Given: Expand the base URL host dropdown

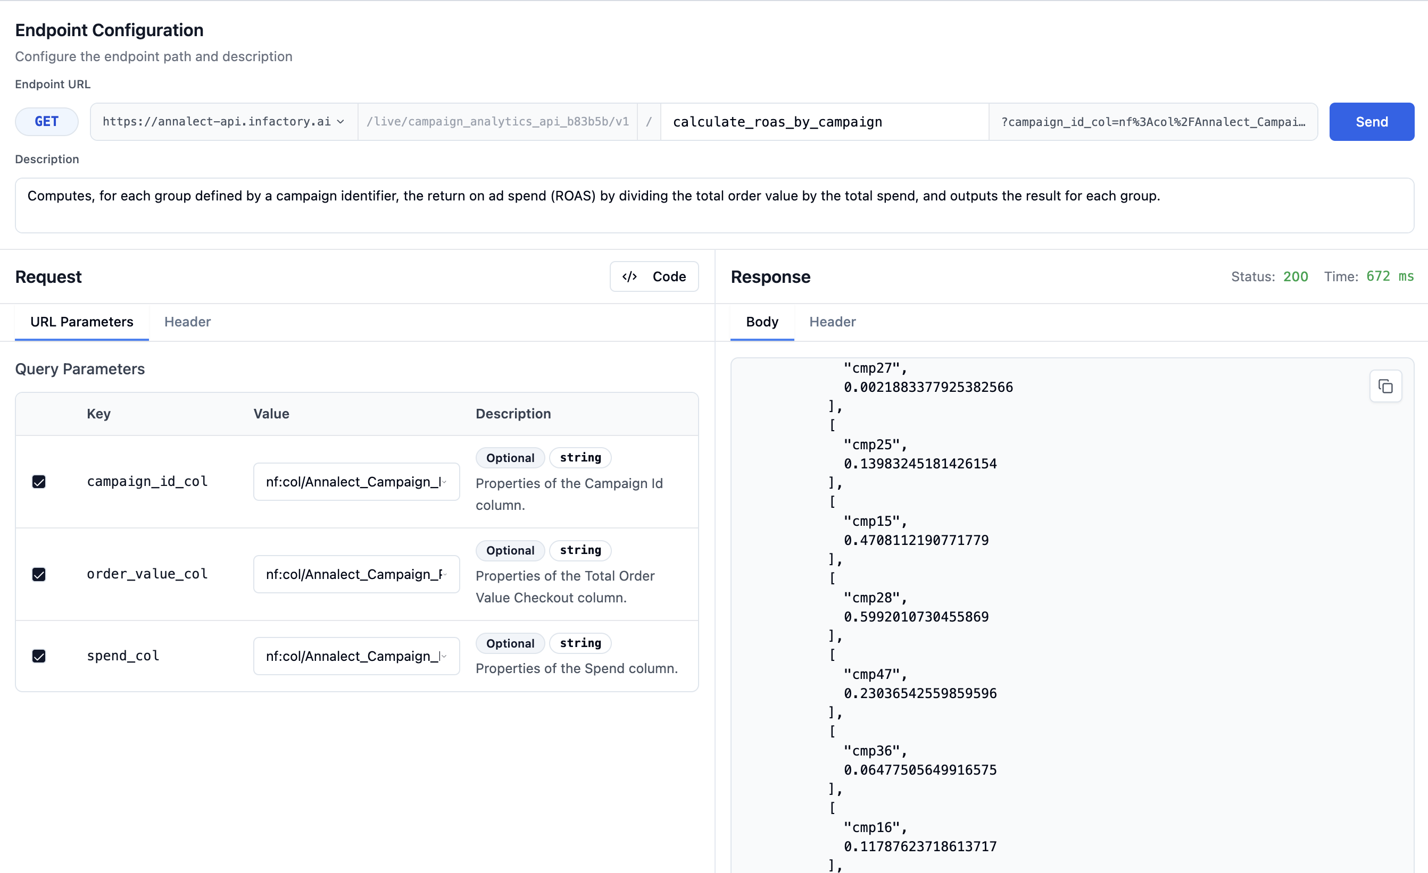Looking at the screenshot, I should coord(223,122).
